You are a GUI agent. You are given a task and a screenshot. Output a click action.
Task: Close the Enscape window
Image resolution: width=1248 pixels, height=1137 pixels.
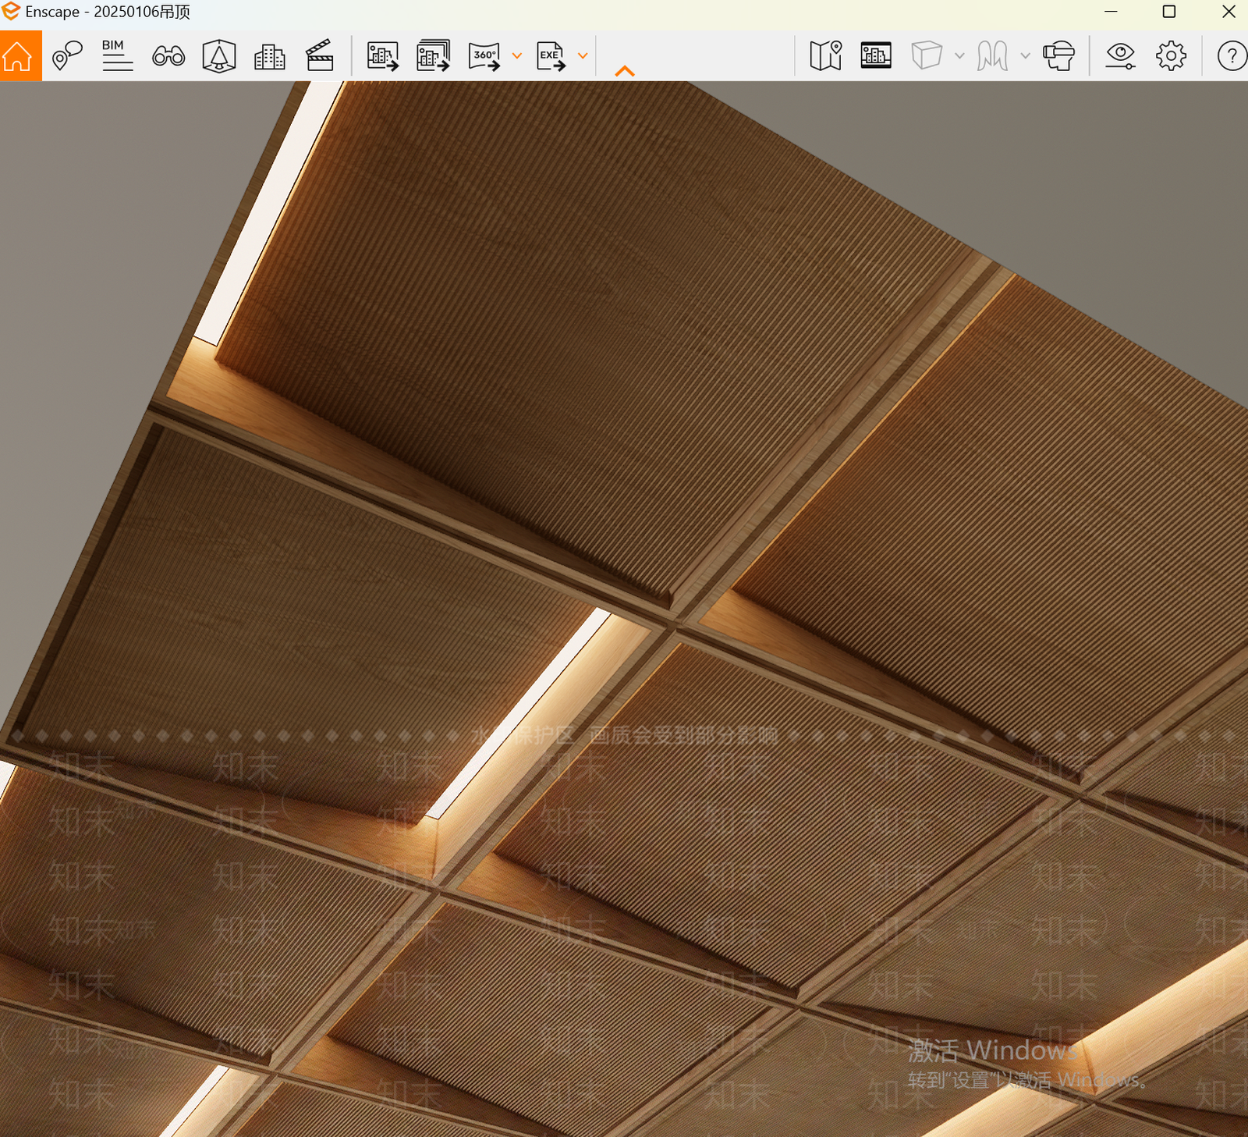pyautogui.click(x=1228, y=12)
